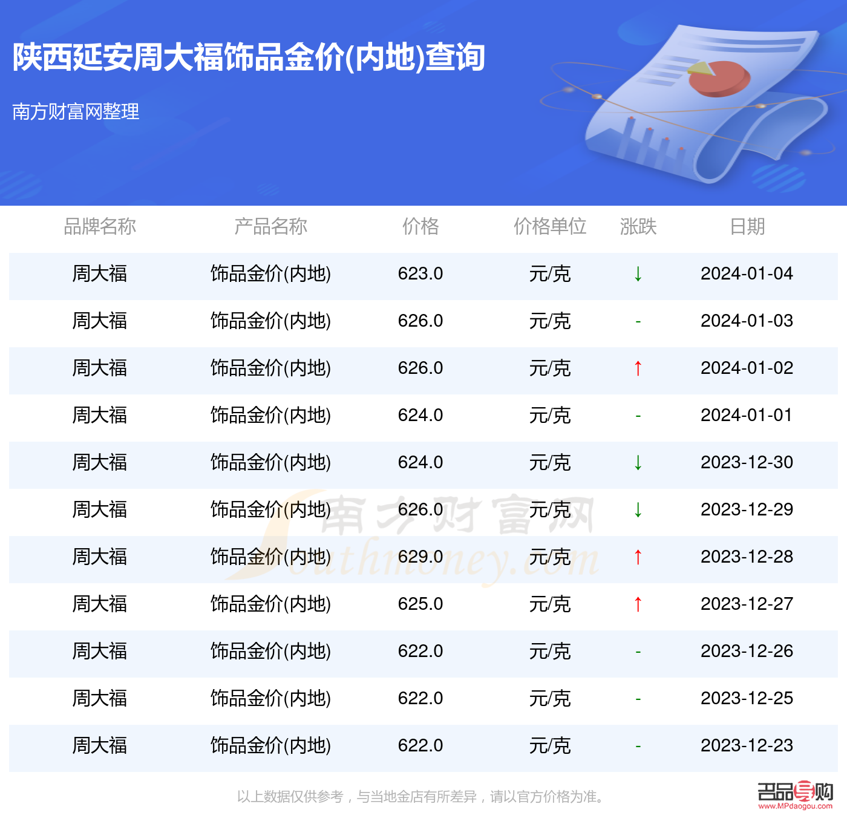Image resolution: width=847 pixels, height=824 pixels.
Task: Click the 产品名称 column header
Action: 270,226
